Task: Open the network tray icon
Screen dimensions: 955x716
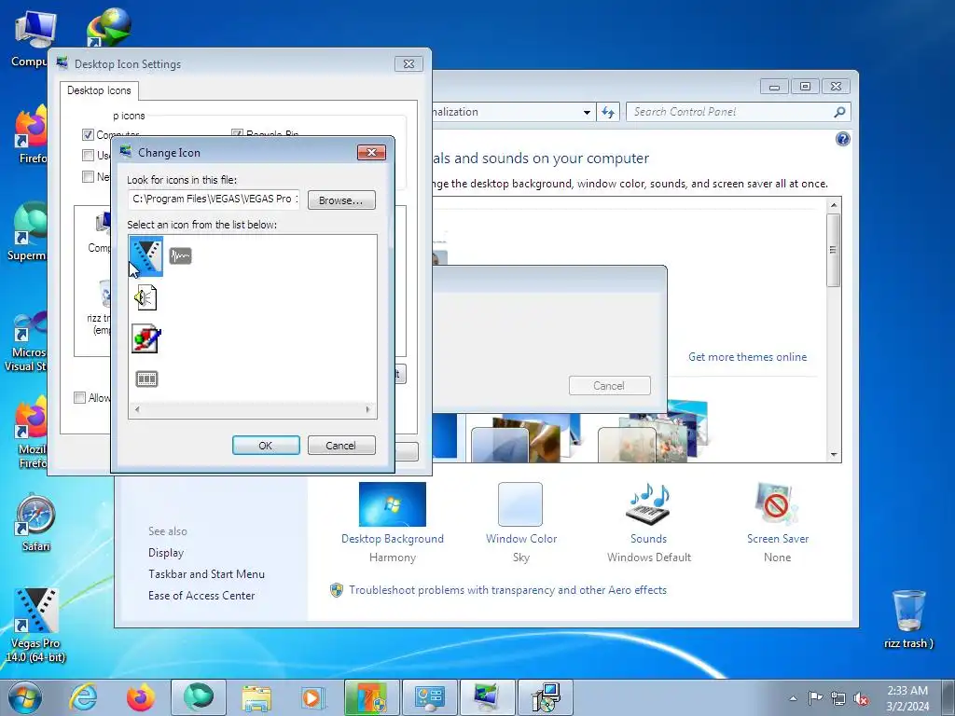Action: pos(838,699)
